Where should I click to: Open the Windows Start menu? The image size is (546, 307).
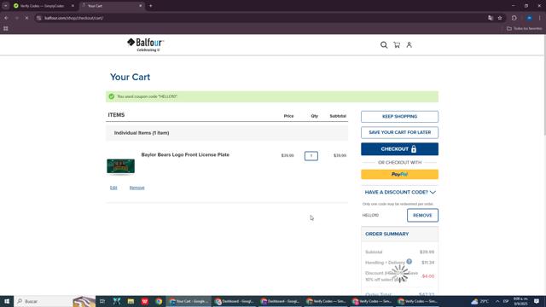7,301
